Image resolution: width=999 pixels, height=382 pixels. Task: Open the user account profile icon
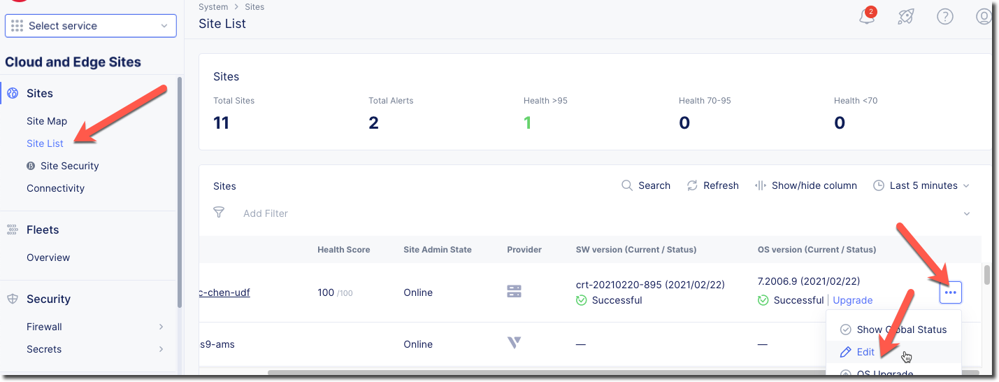pos(984,17)
